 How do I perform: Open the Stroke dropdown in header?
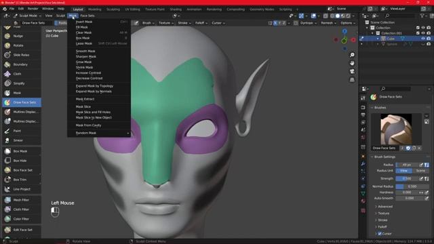[184, 23]
